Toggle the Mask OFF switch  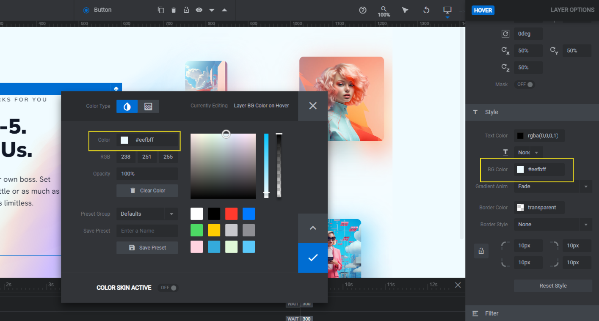[525, 84]
